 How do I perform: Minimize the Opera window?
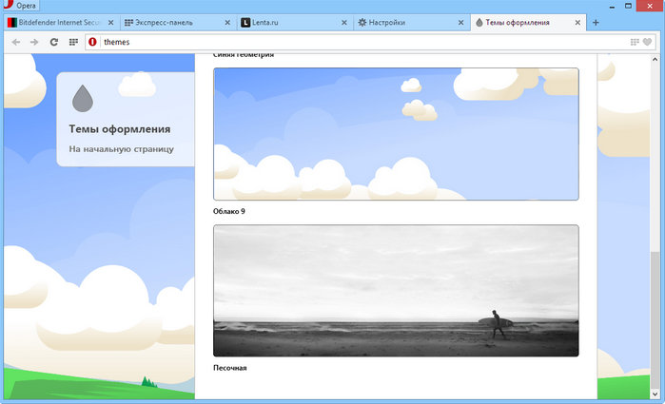[x=612, y=6]
